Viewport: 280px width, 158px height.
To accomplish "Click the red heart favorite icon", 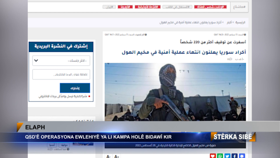I will click(212, 156).
